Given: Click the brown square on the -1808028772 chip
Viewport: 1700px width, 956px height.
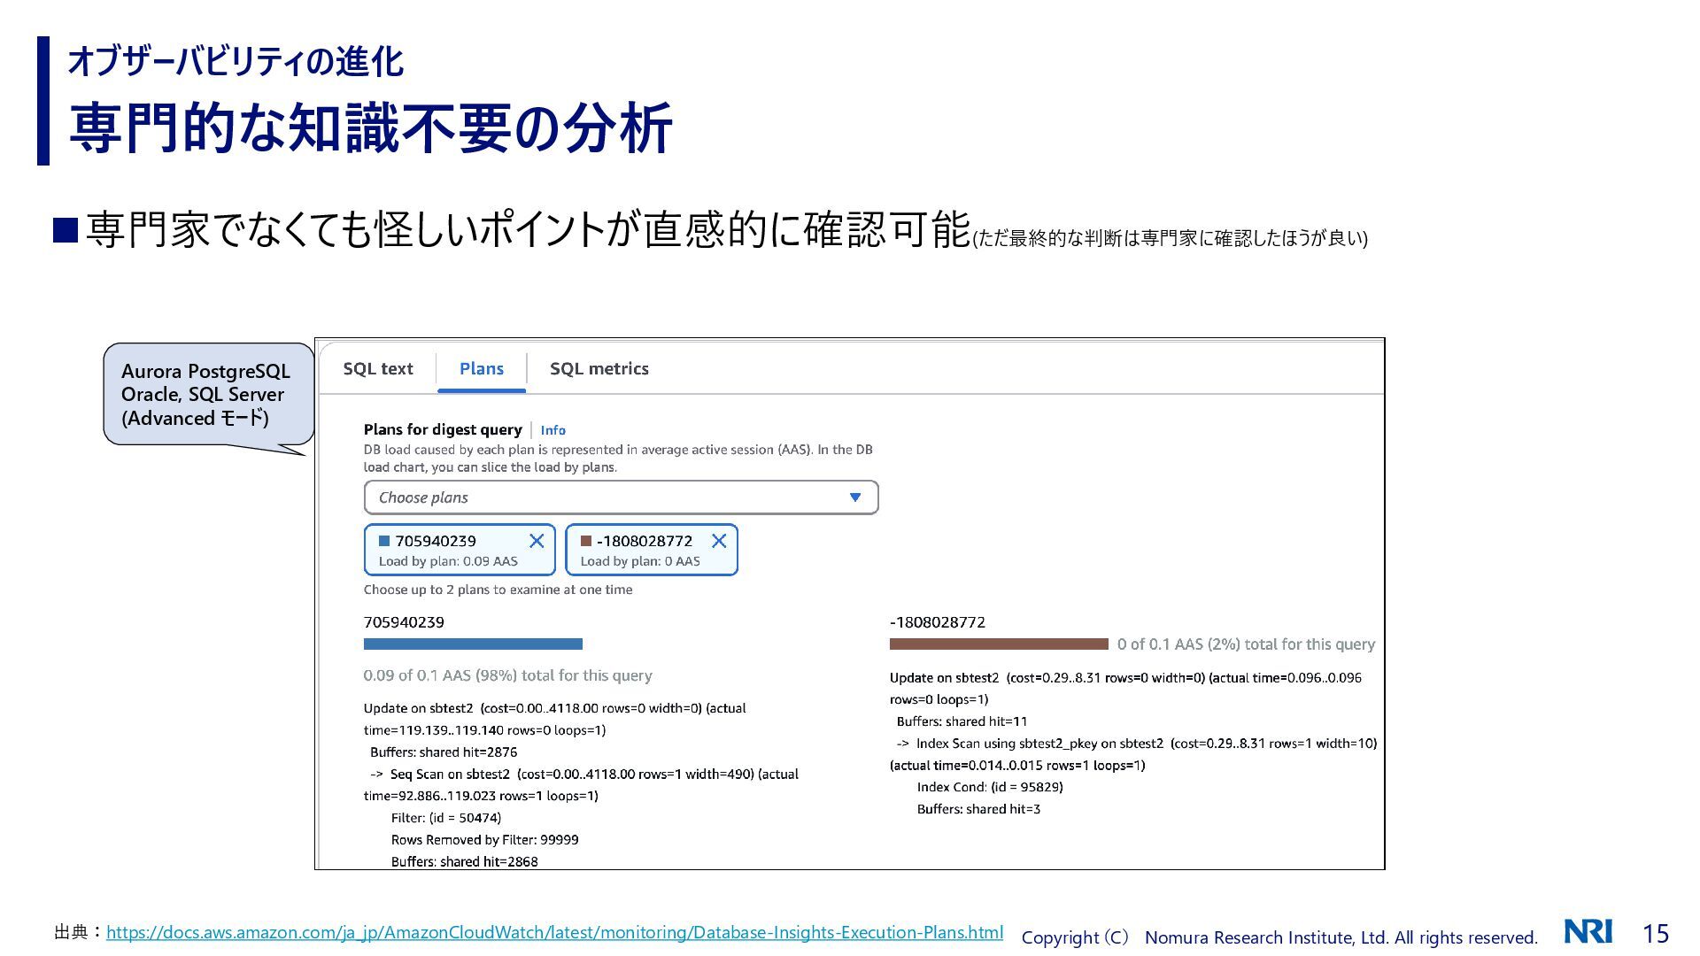Looking at the screenshot, I should tap(585, 541).
